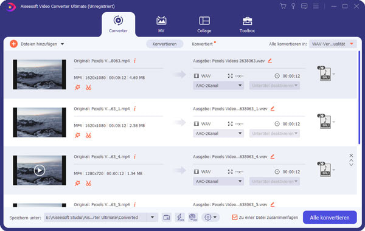Open subtitle dropdown for 638063_1.wav row

(x=274, y=134)
